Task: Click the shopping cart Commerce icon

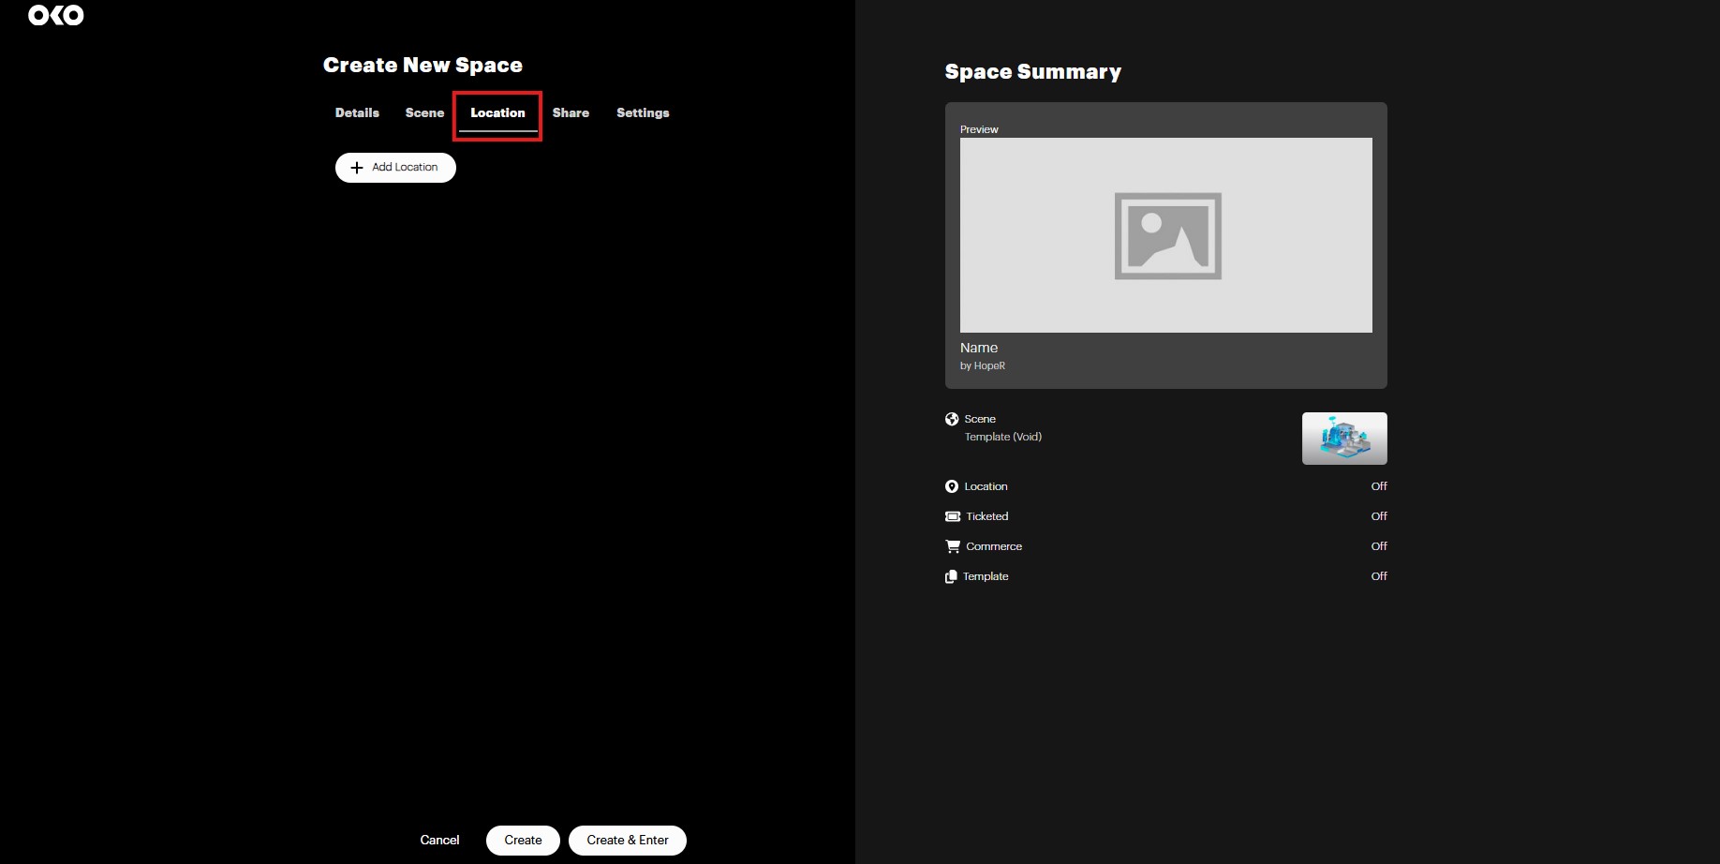Action: point(953,546)
